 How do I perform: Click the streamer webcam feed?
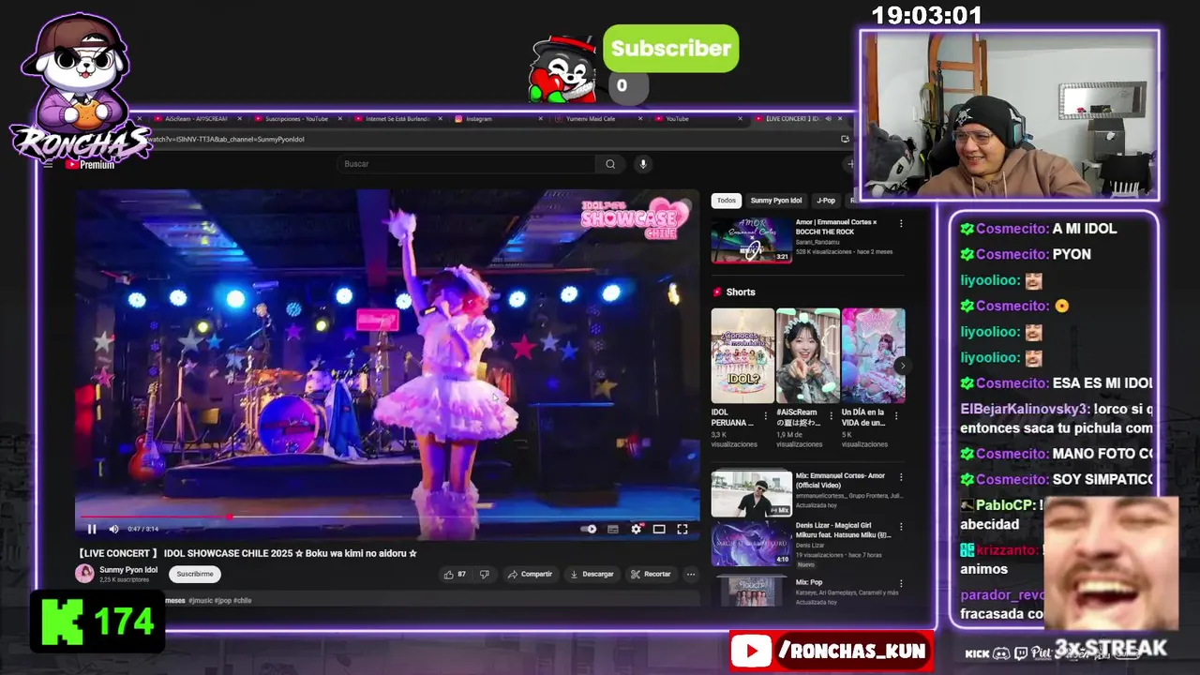[x=1009, y=115]
